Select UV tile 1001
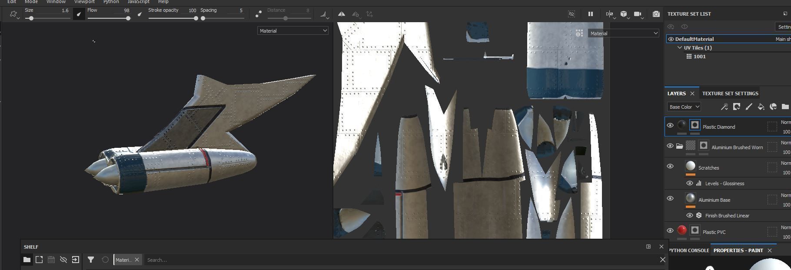This screenshot has width=791, height=270. pos(699,57)
